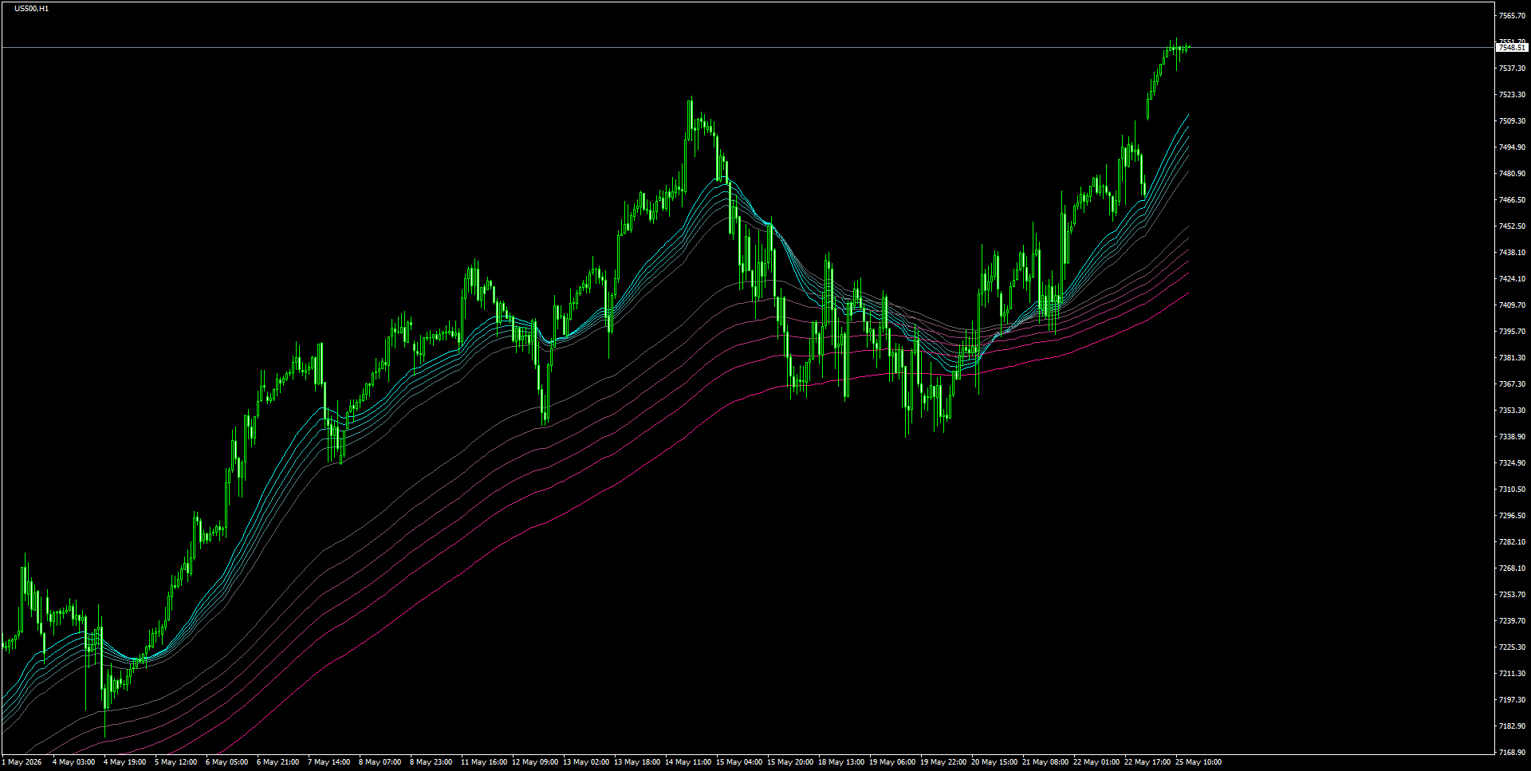This screenshot has height=771, width=1531.
Task: Click the 7409.70 price axis label
Action: tap(1512, 305)
